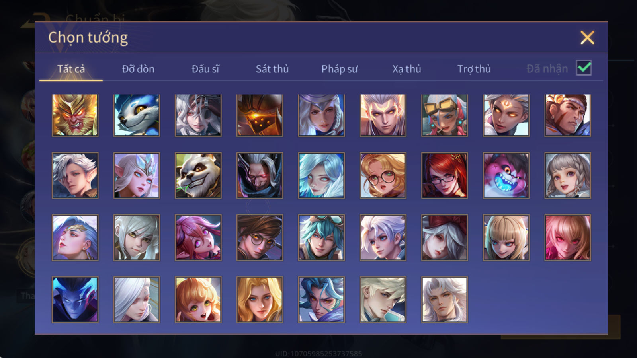The height and width of the screenshot is (358, 637).
Task: Pick the blue-skinned dark vampire hero
Action: point(75,300)
